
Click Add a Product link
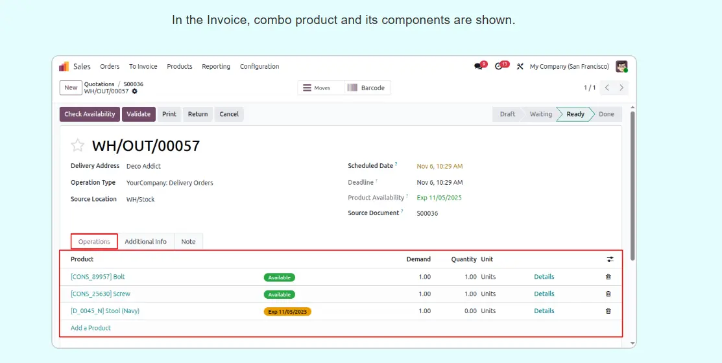(x=91, y=328)
